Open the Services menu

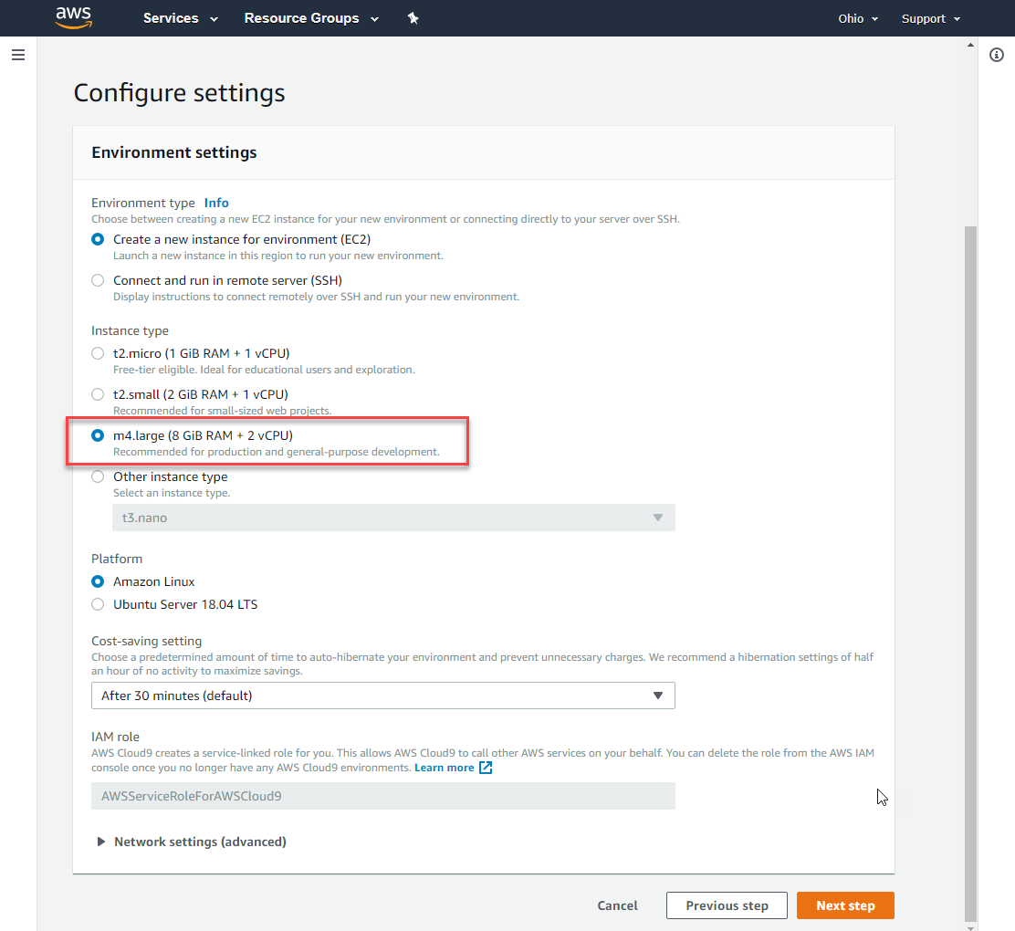click(181, 18)
